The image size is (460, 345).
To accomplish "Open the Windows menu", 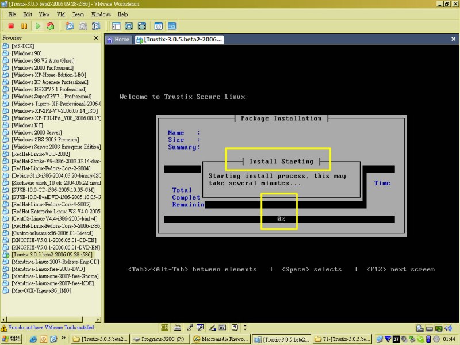I will click(101, 14).
